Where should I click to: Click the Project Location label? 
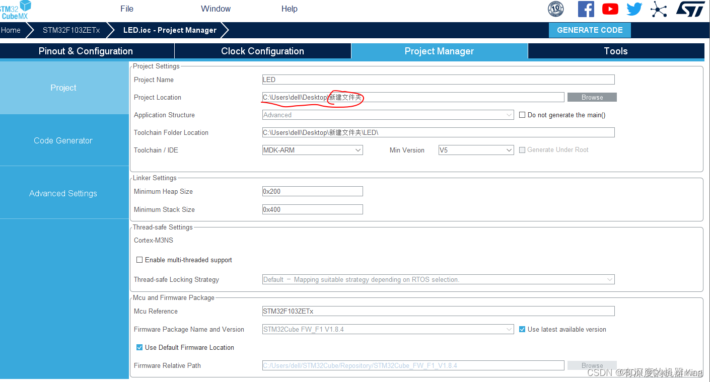coord(158,97)
